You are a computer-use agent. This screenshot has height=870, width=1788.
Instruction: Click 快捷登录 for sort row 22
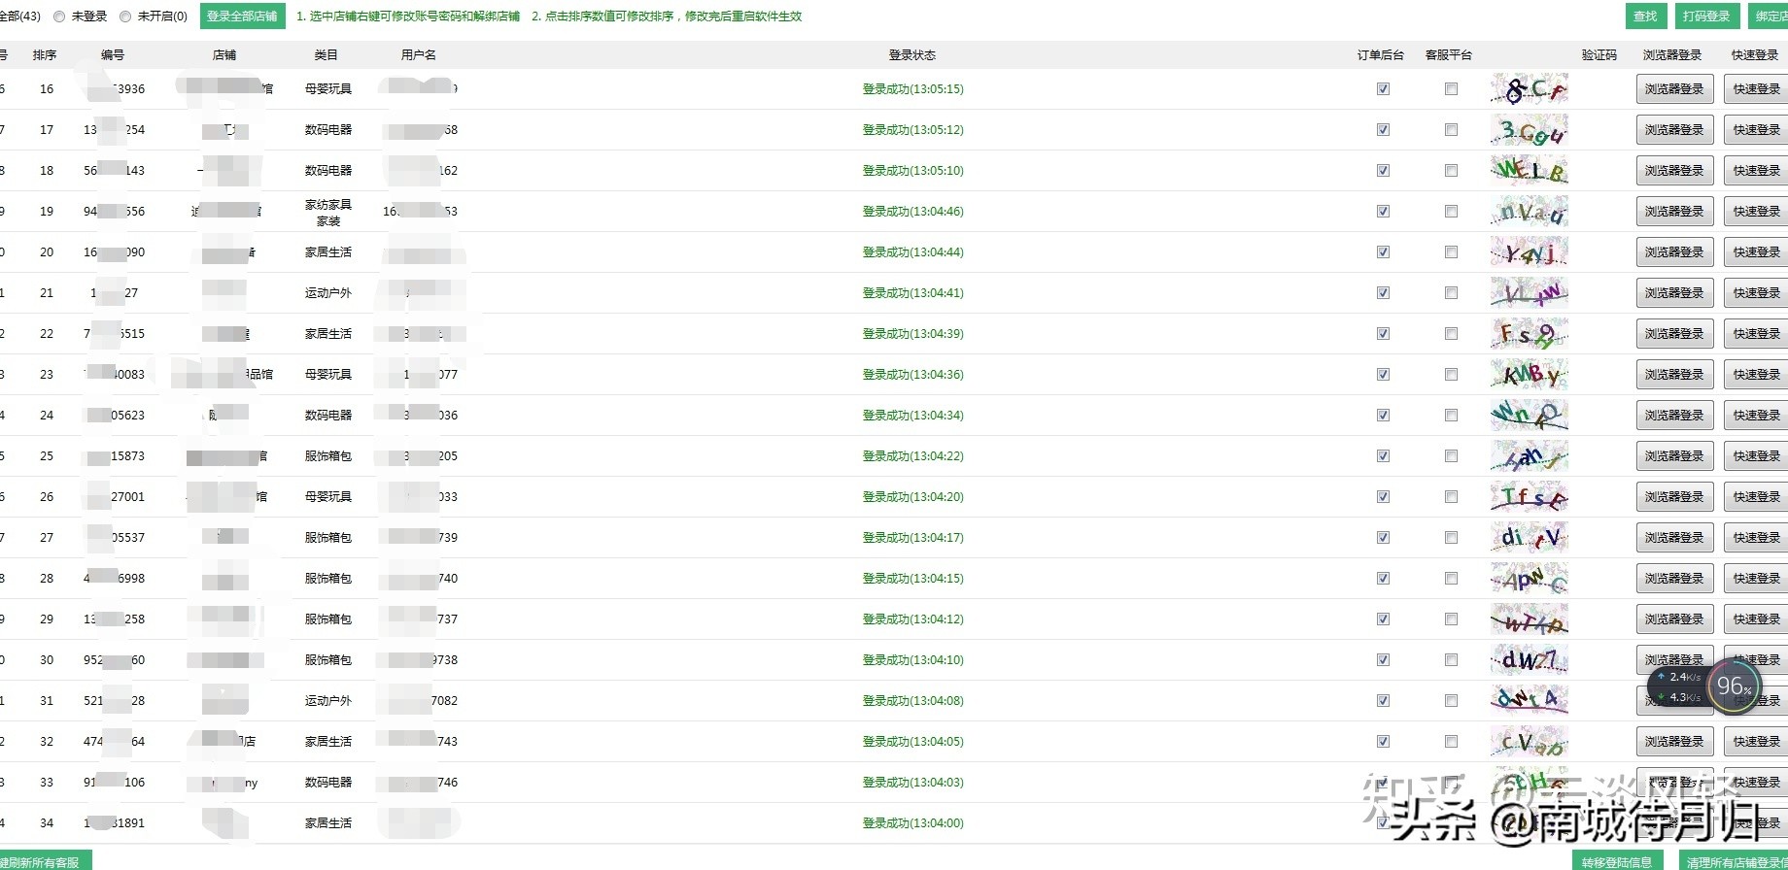1756,334
